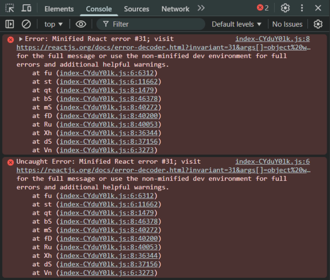Screen dimensions: 330x280
Task: Switch to the Elements tab
Action: click(59, 9)
